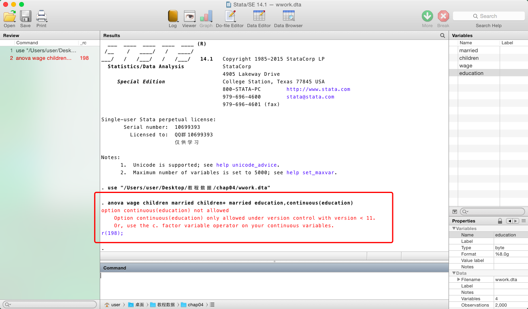Close the Stata window with red button
528x309 pixels.
6,4
